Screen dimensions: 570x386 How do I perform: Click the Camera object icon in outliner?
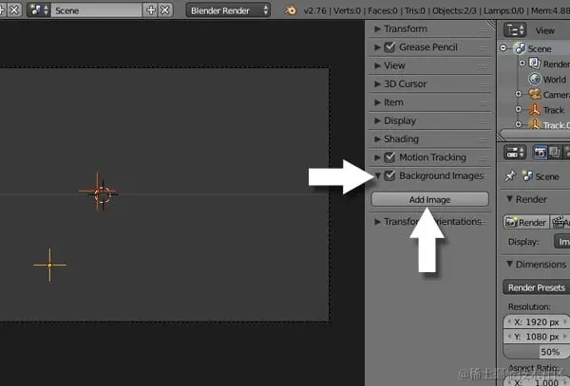pyautogui.click(x=535, y=94)
